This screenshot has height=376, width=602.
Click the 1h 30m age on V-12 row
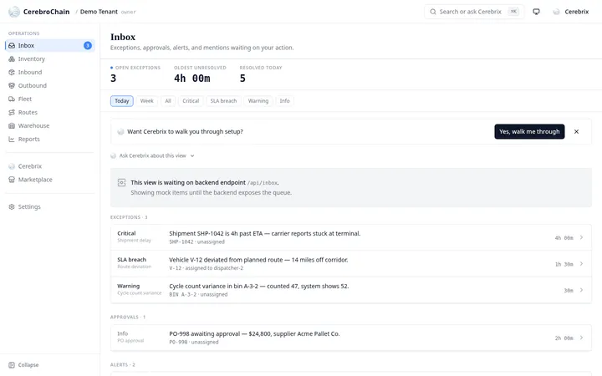coord(564,264)
